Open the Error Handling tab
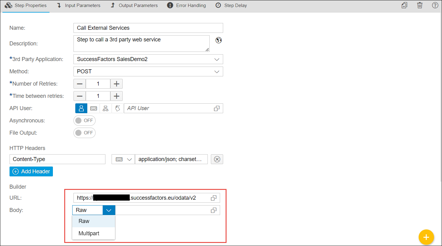442x246 pixels. pos(187,6)
